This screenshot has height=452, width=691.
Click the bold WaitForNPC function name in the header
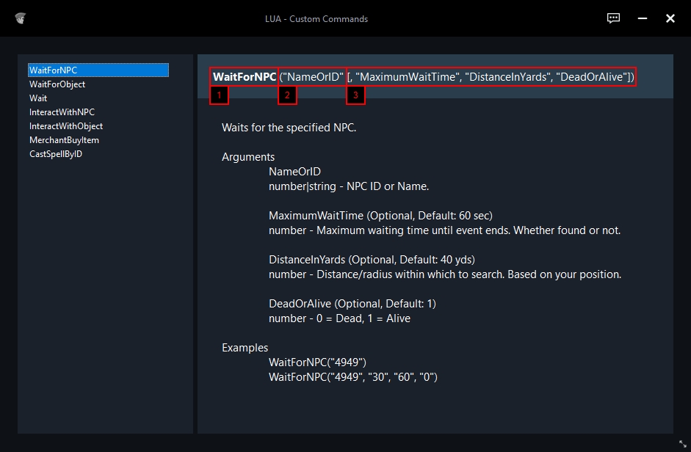point(245,76)
